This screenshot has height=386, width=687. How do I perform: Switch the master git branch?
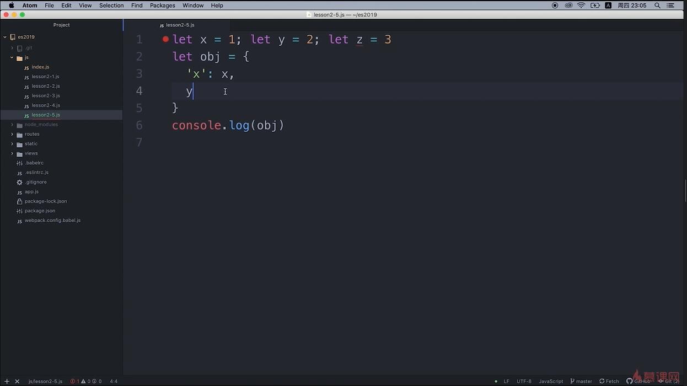(x=581, y=381)
